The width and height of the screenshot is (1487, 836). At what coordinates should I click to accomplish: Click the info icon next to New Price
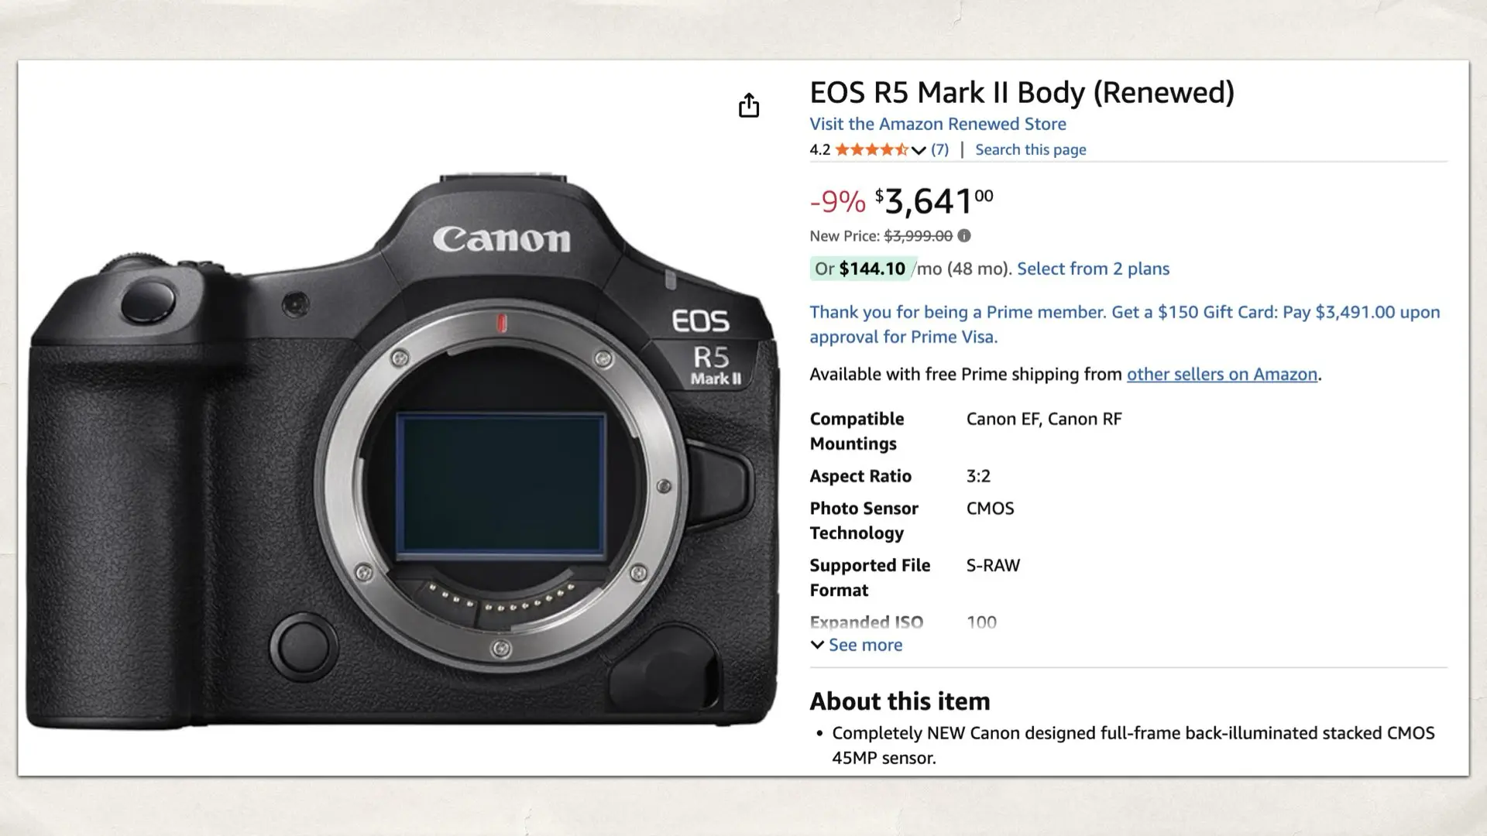(963, 236)
